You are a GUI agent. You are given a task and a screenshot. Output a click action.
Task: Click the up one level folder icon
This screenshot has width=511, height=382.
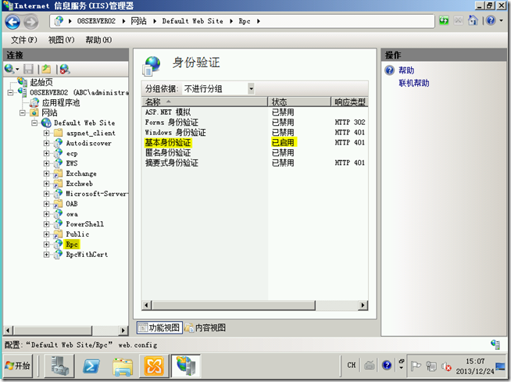click(x=47, y=69)
